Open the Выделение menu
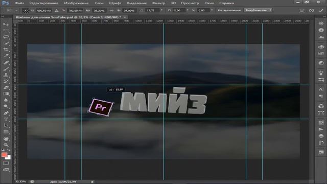Screen dimensions: 327x184 click(137, 3)
